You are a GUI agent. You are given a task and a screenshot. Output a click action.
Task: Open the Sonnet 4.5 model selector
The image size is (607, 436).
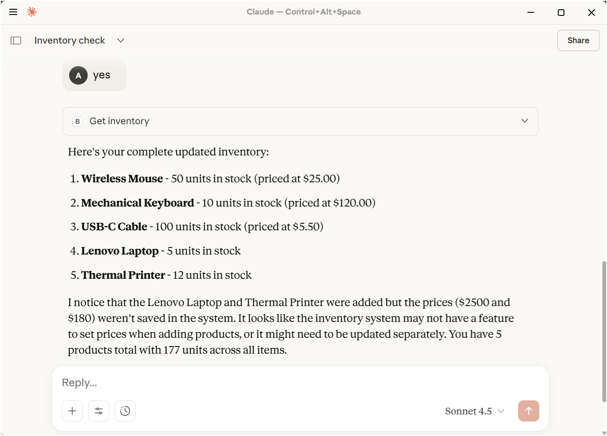tap(474, 411)
